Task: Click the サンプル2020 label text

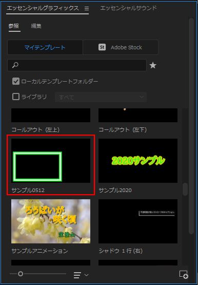Action: (x=115, y=191)
